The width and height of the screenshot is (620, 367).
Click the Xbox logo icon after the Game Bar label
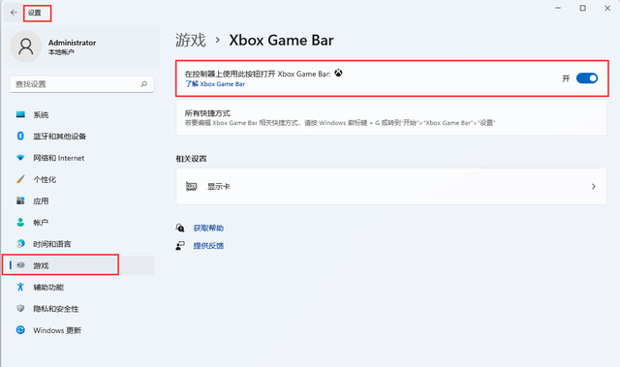(x=338, y=73)
